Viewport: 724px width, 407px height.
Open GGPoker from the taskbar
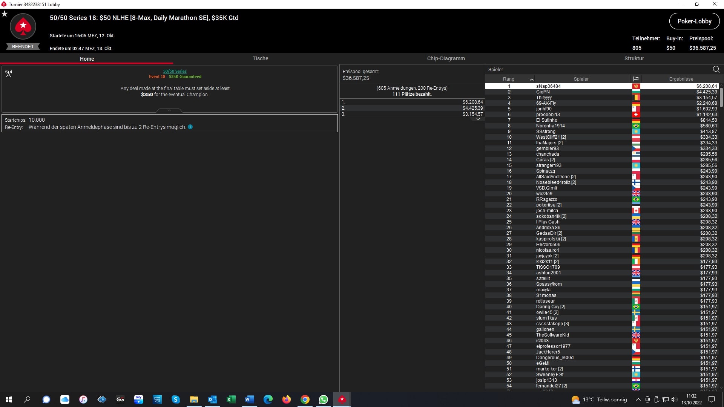tap(120, 399)
